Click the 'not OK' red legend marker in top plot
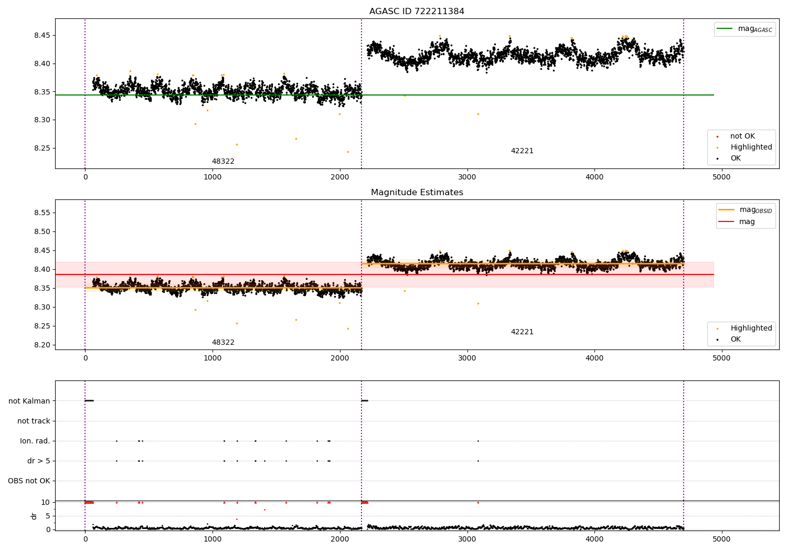The image size is (787, 551). coord(717,136)
